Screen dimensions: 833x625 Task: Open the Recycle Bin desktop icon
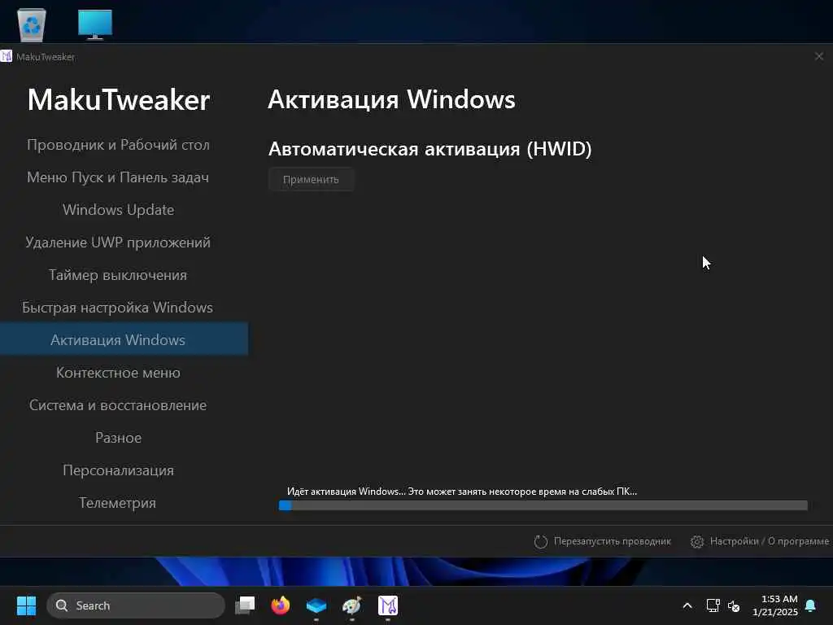[32, 24]
